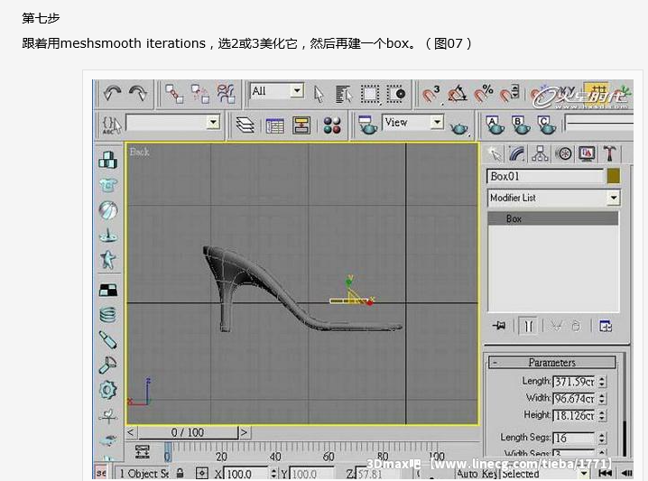
Task: Click Go to Start playback button
Action: click(x=605, y=473)
